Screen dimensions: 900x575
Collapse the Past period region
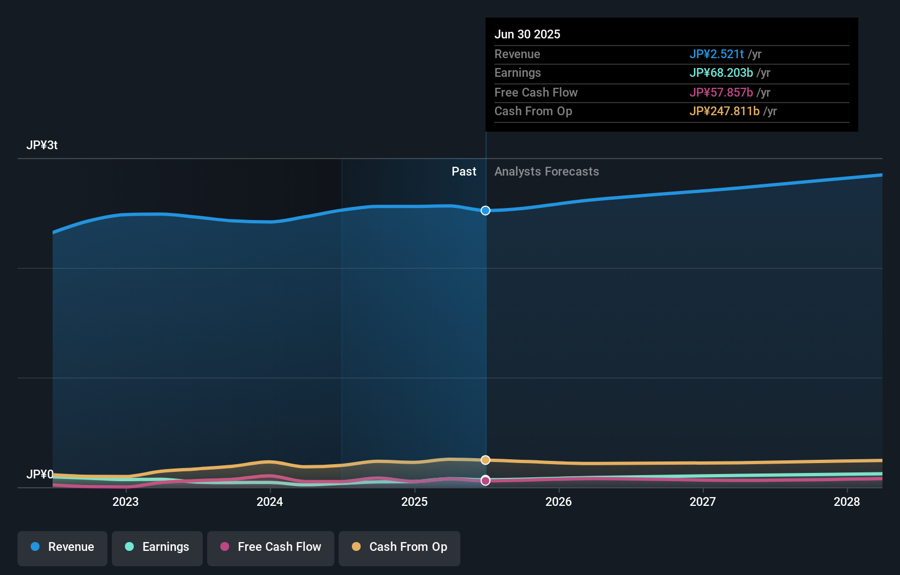click(x=464, y=171)
